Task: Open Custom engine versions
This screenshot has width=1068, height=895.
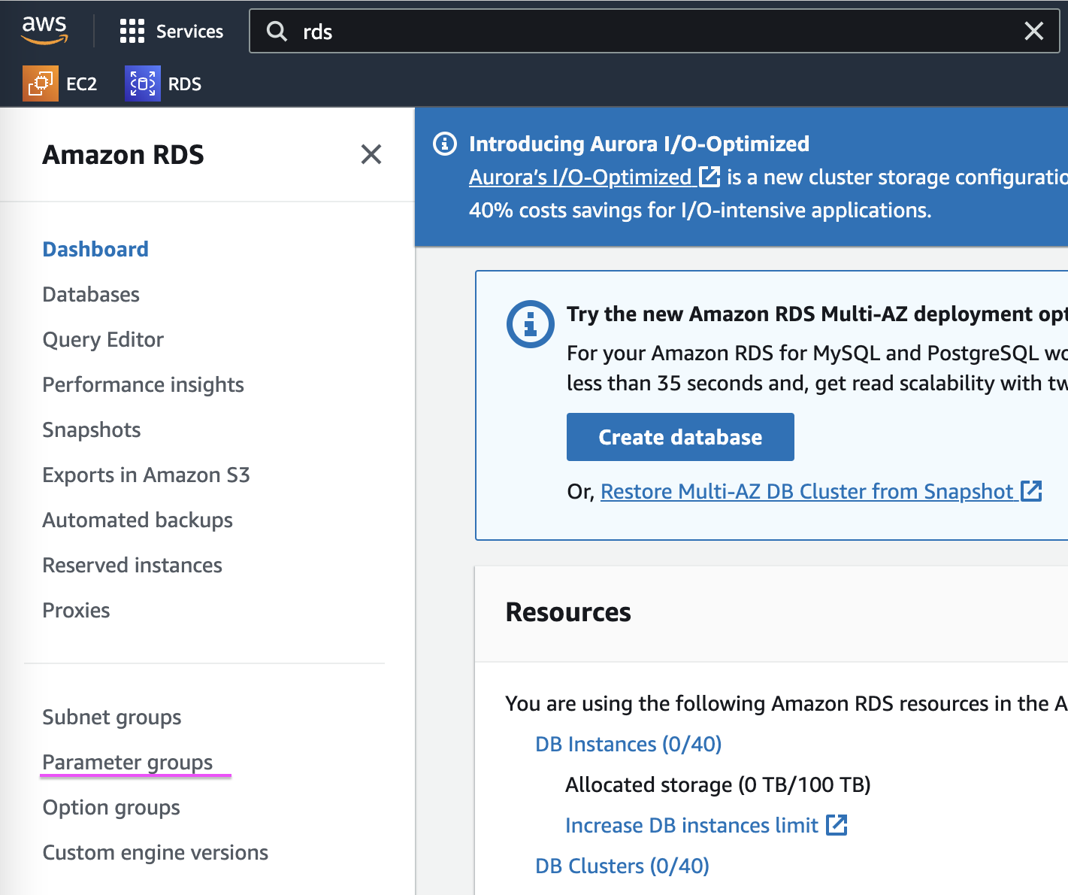Action: [x=156, y=852]
